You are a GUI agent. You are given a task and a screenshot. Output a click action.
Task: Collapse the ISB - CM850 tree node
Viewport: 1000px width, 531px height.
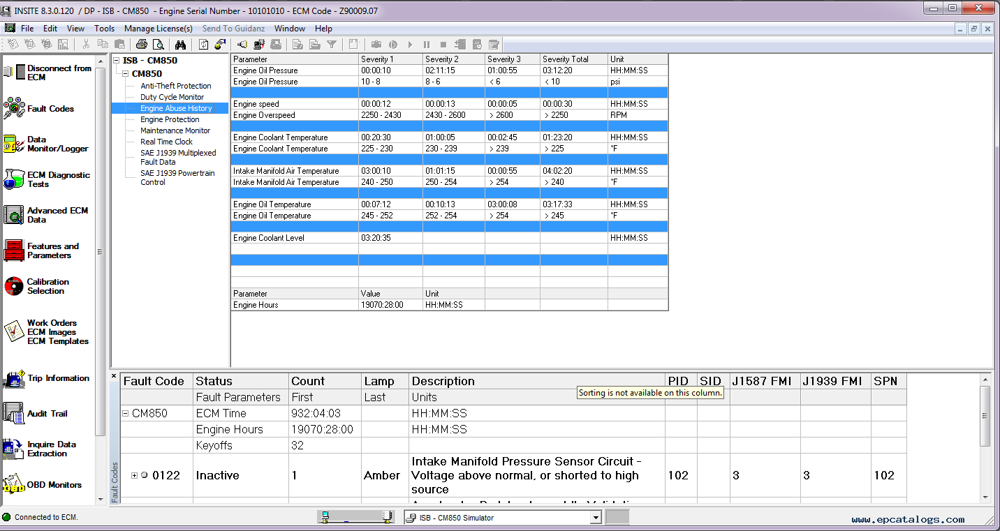[115, 60]
